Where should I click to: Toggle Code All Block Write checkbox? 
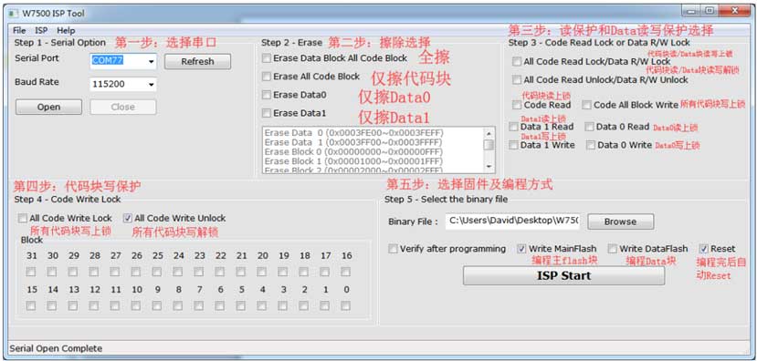click(586, 105)
